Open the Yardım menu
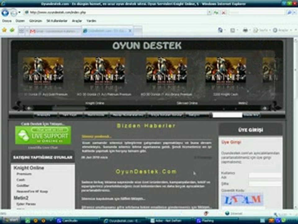 pos(91,21)
